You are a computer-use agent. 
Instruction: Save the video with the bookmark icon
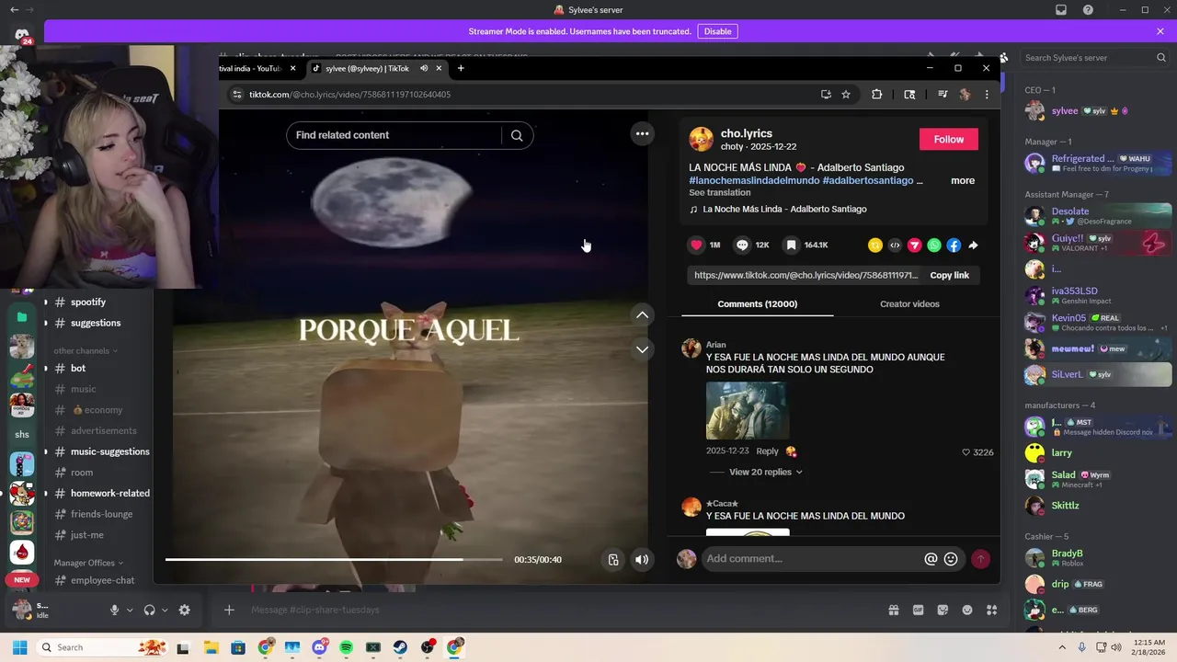(791, 245)
